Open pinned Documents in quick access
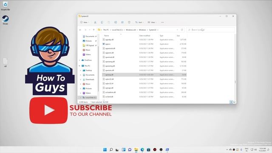This screenshot has width=272, height=153. 89,37
